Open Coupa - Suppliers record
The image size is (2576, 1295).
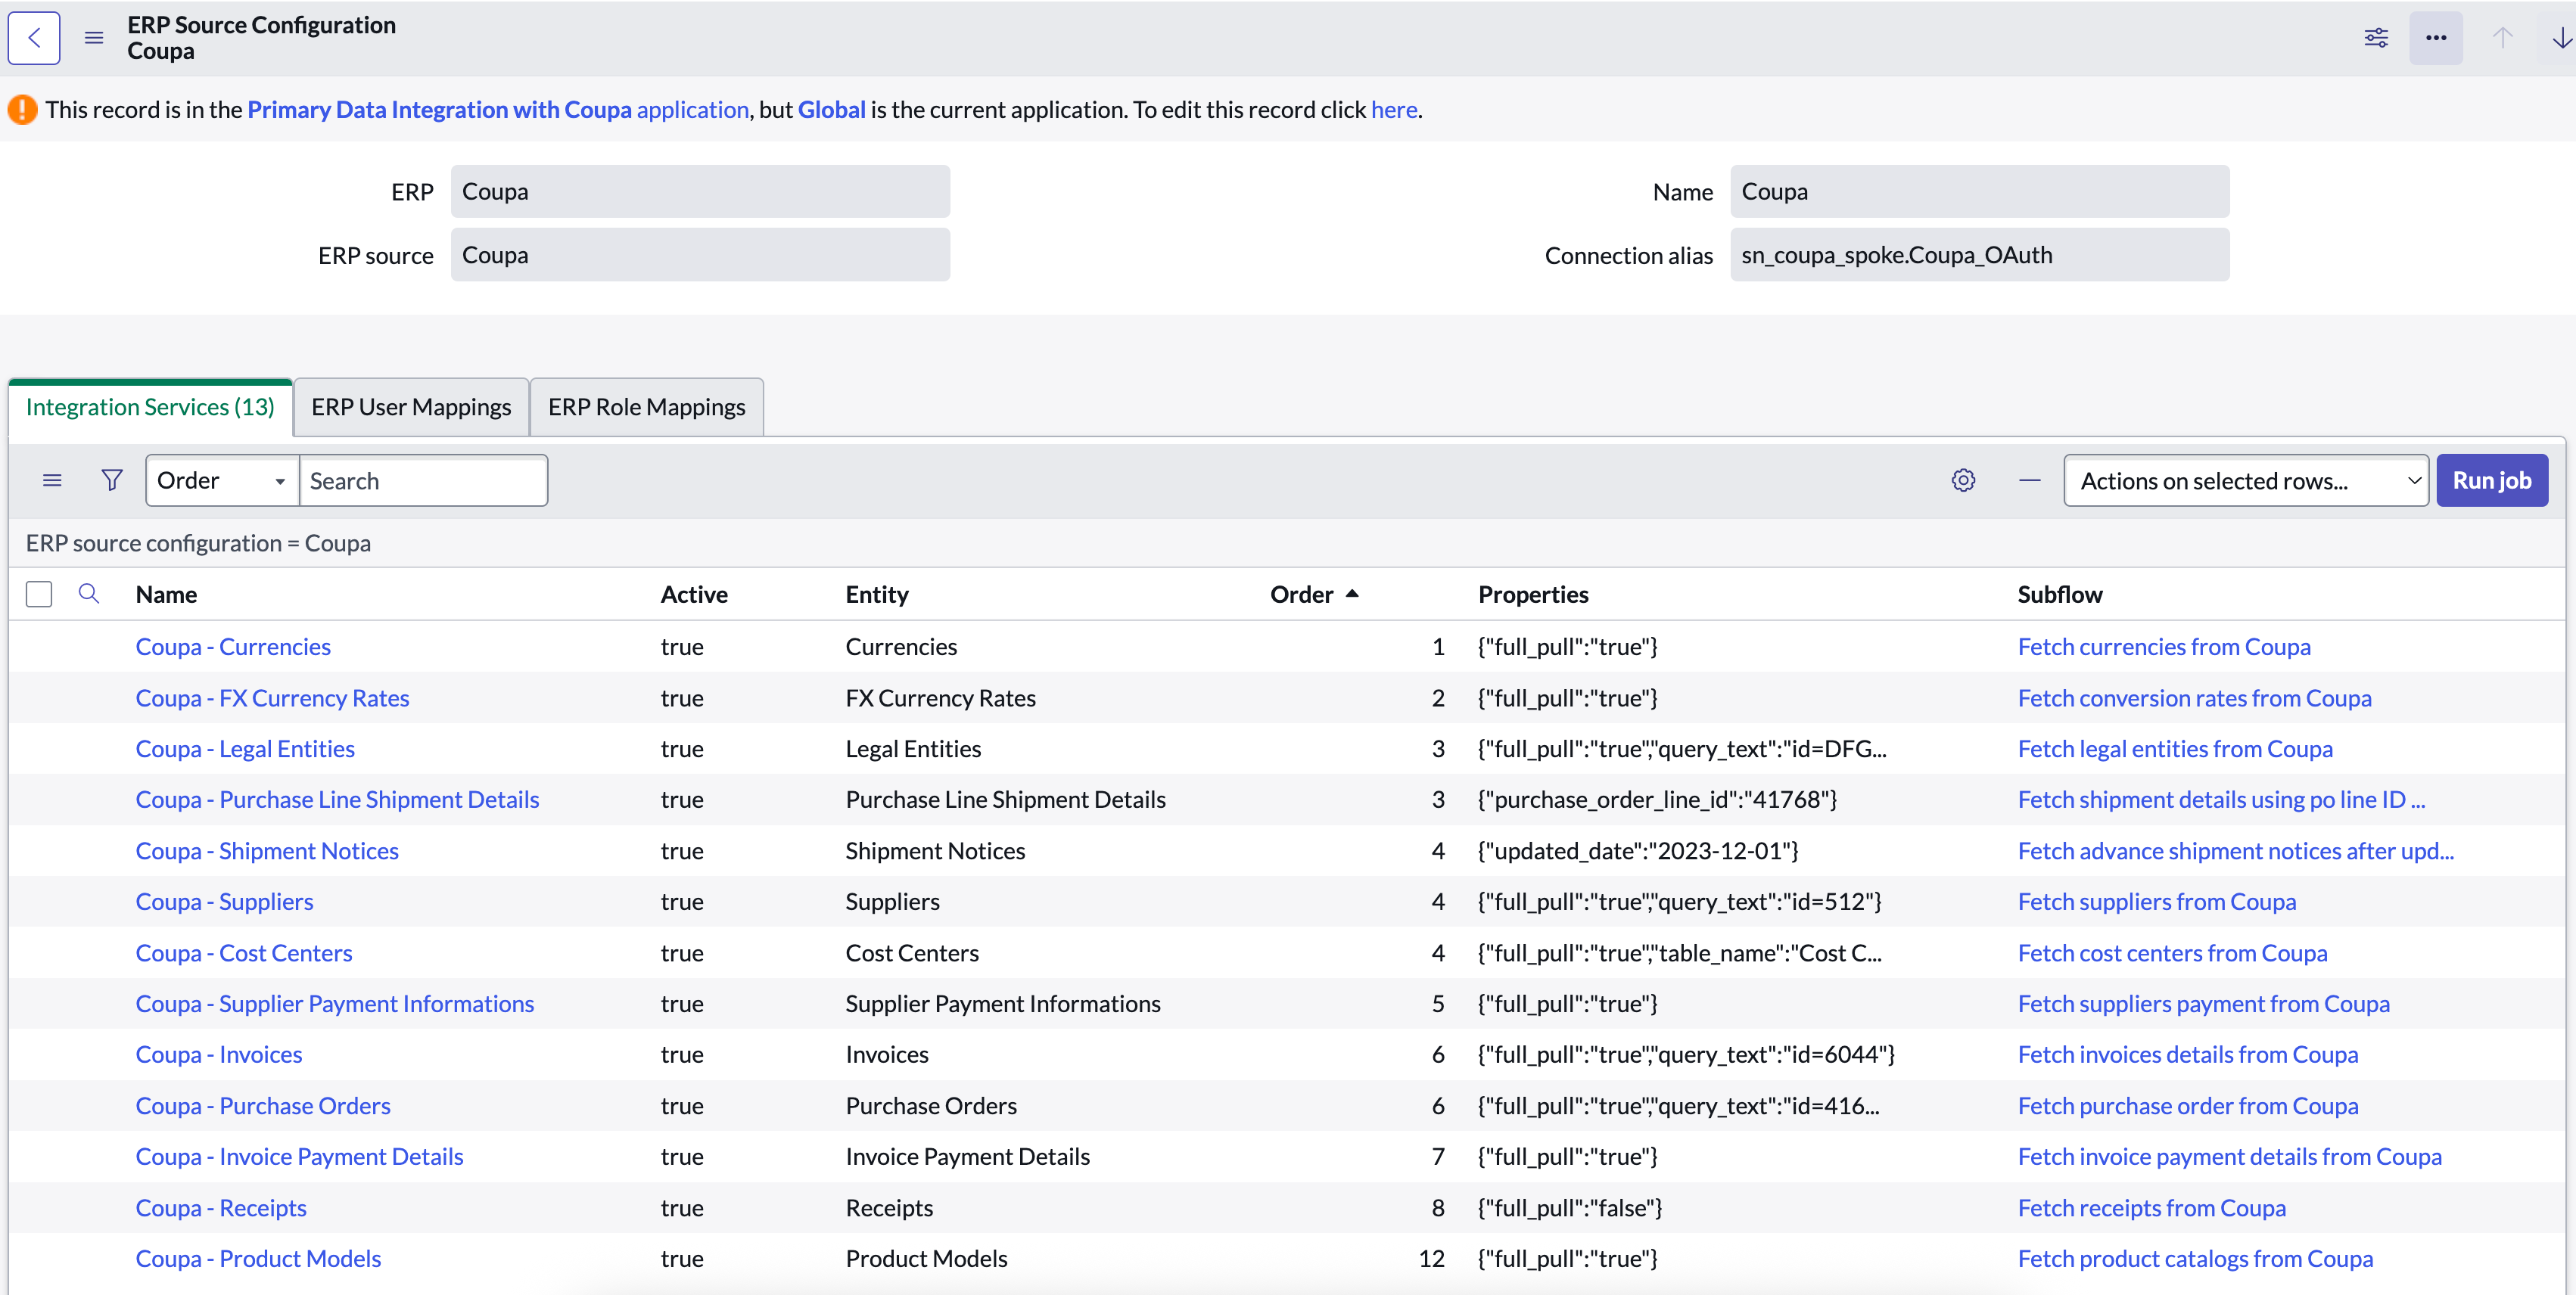[x=224, y=902]
